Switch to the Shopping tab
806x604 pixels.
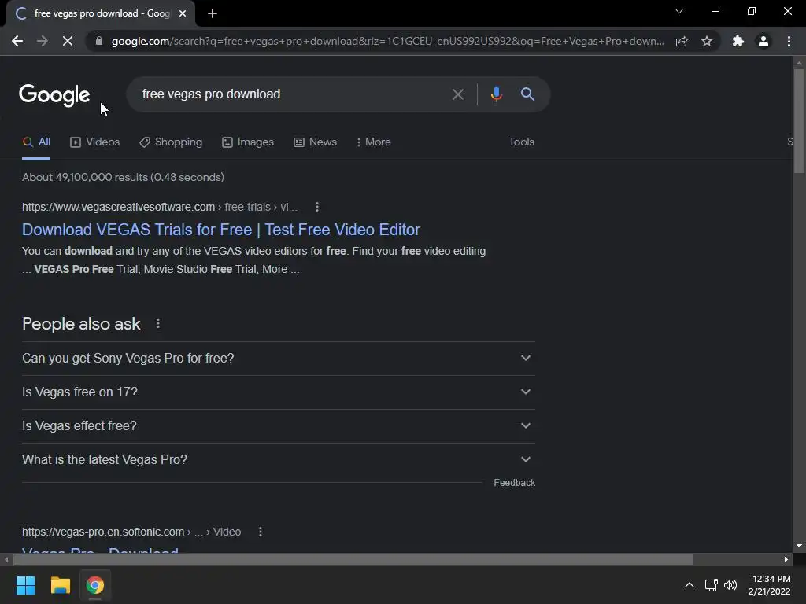coord(171,142)
